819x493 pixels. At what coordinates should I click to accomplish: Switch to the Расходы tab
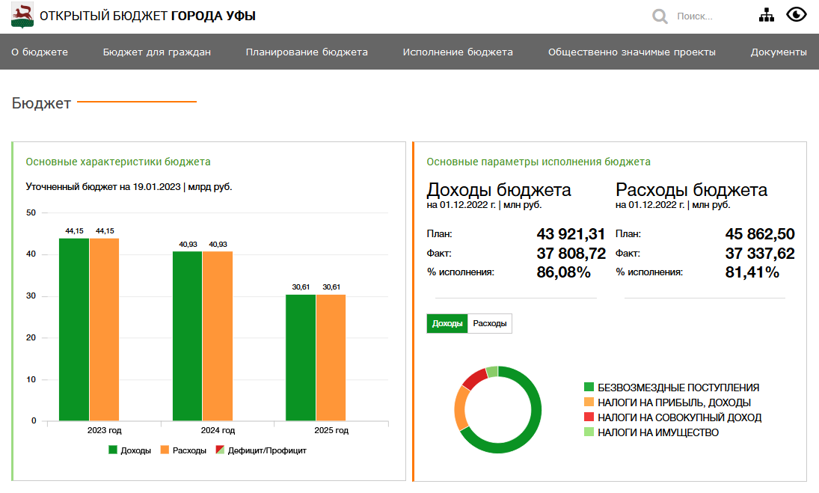pyautogui.click(x=489, y=323)
